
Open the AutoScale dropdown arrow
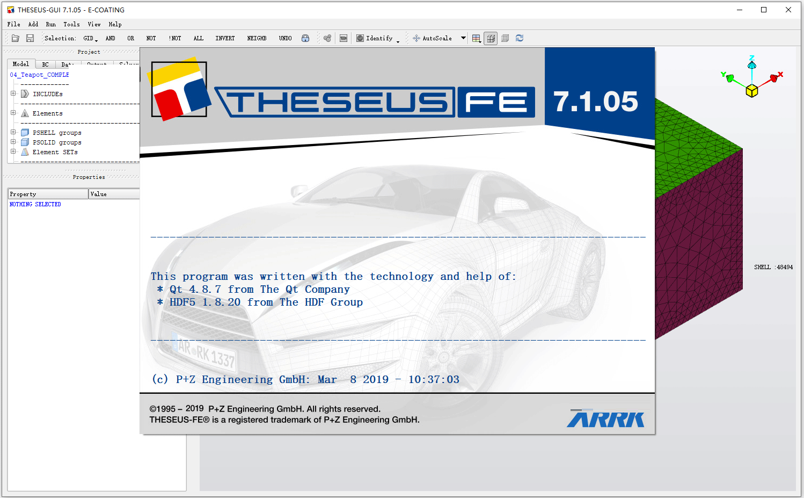click(x=463, y=38)
